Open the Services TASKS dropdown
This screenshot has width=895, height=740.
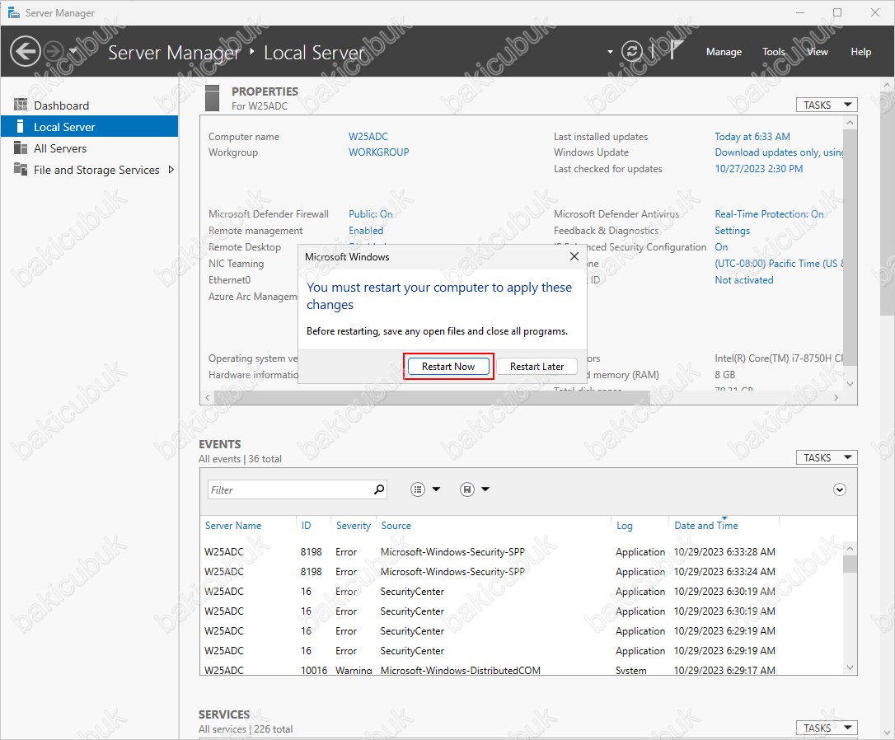click(827, 728)
